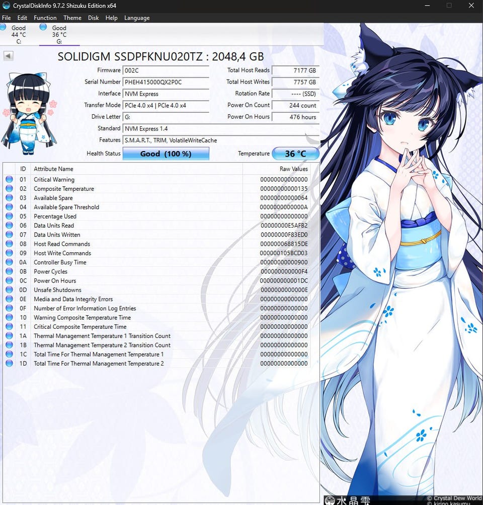Click status icon for Thermal Management Temperature 2 Transition Count
Screen dimensions: 483x505
[x=10, y=344]
